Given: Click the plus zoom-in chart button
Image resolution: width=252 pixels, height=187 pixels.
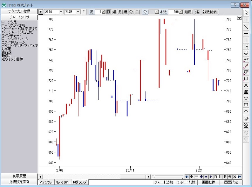Looking at the screenshot, I should tap(192, 177).
